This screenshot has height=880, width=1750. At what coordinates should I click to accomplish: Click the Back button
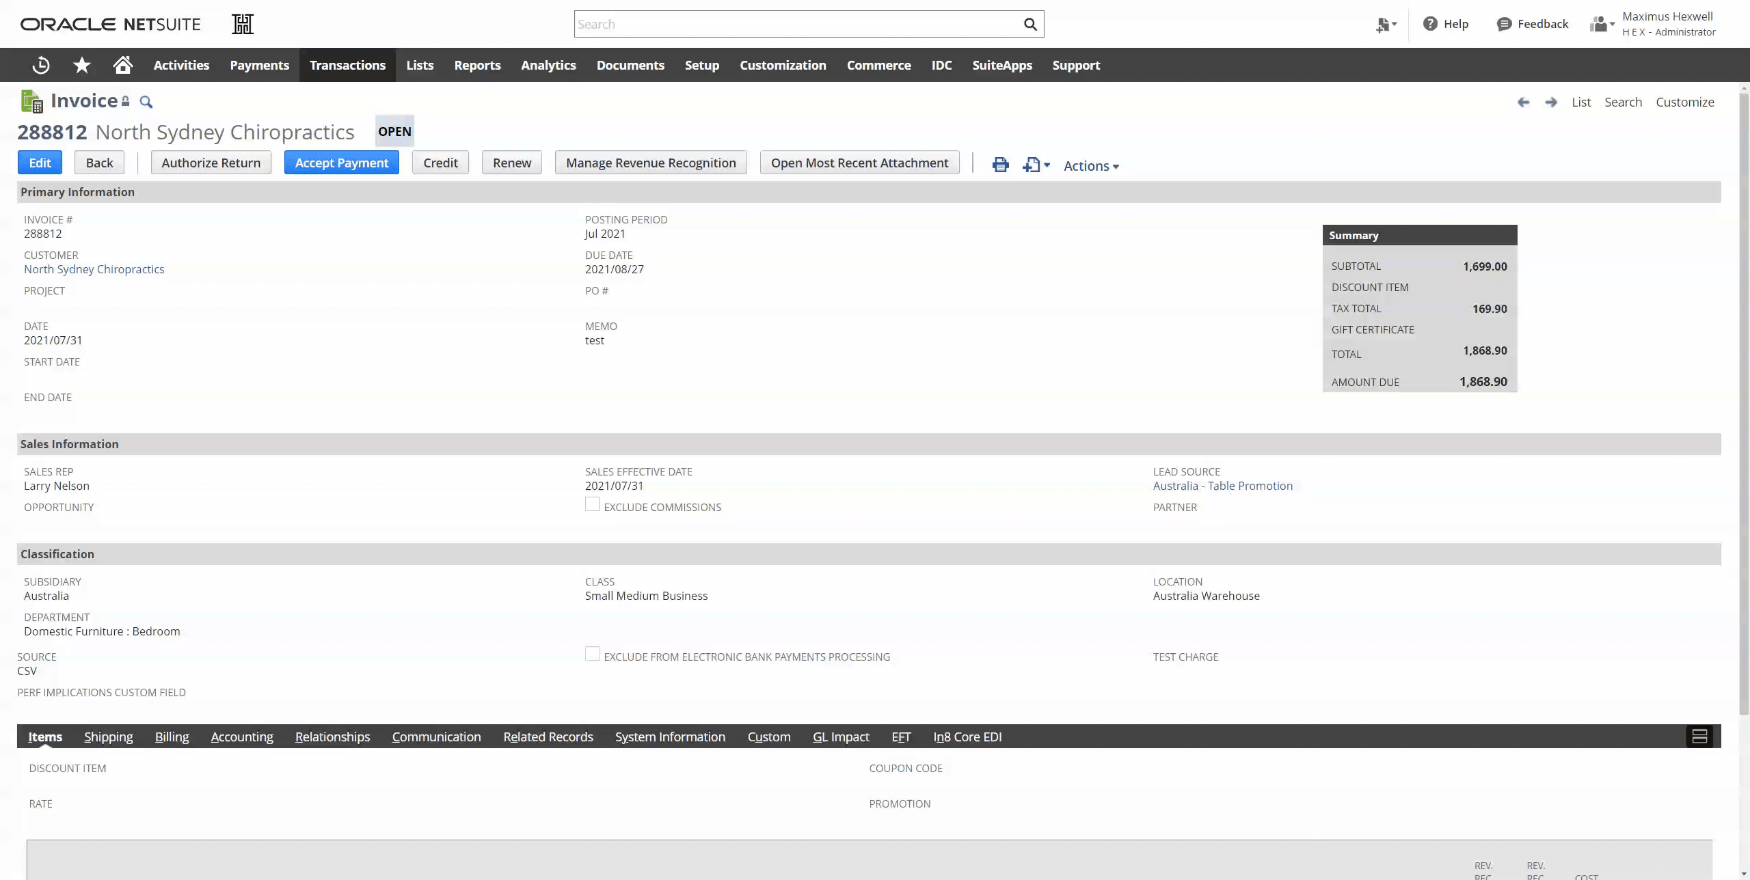99,163
